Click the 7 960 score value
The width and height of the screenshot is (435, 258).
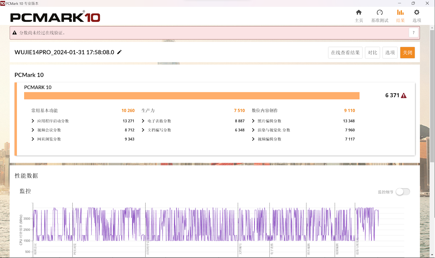(350, 130)
